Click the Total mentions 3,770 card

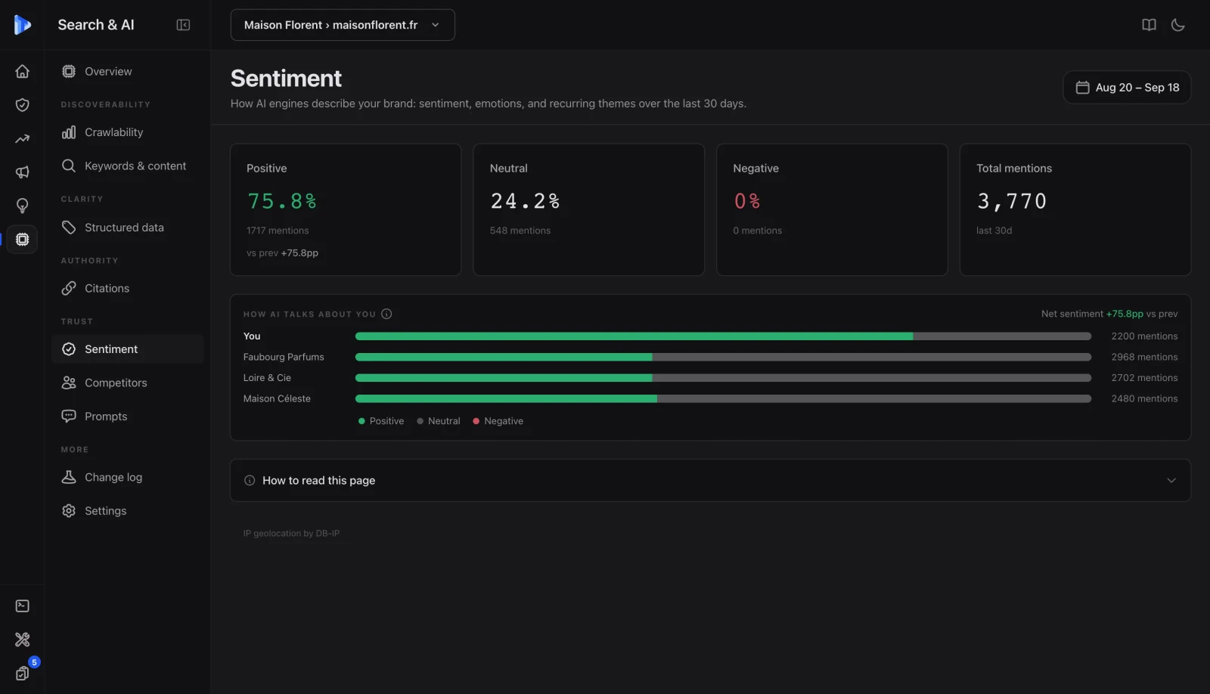pyautogui.click(x=1075, y=210)
